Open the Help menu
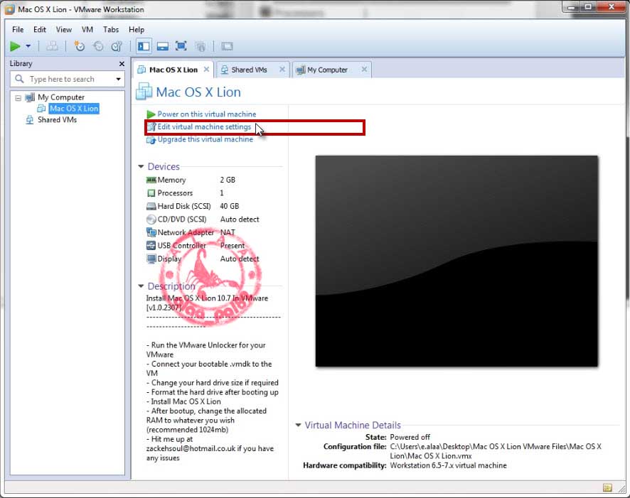Viewport: 630px width, 498px height. pos(137,30)
